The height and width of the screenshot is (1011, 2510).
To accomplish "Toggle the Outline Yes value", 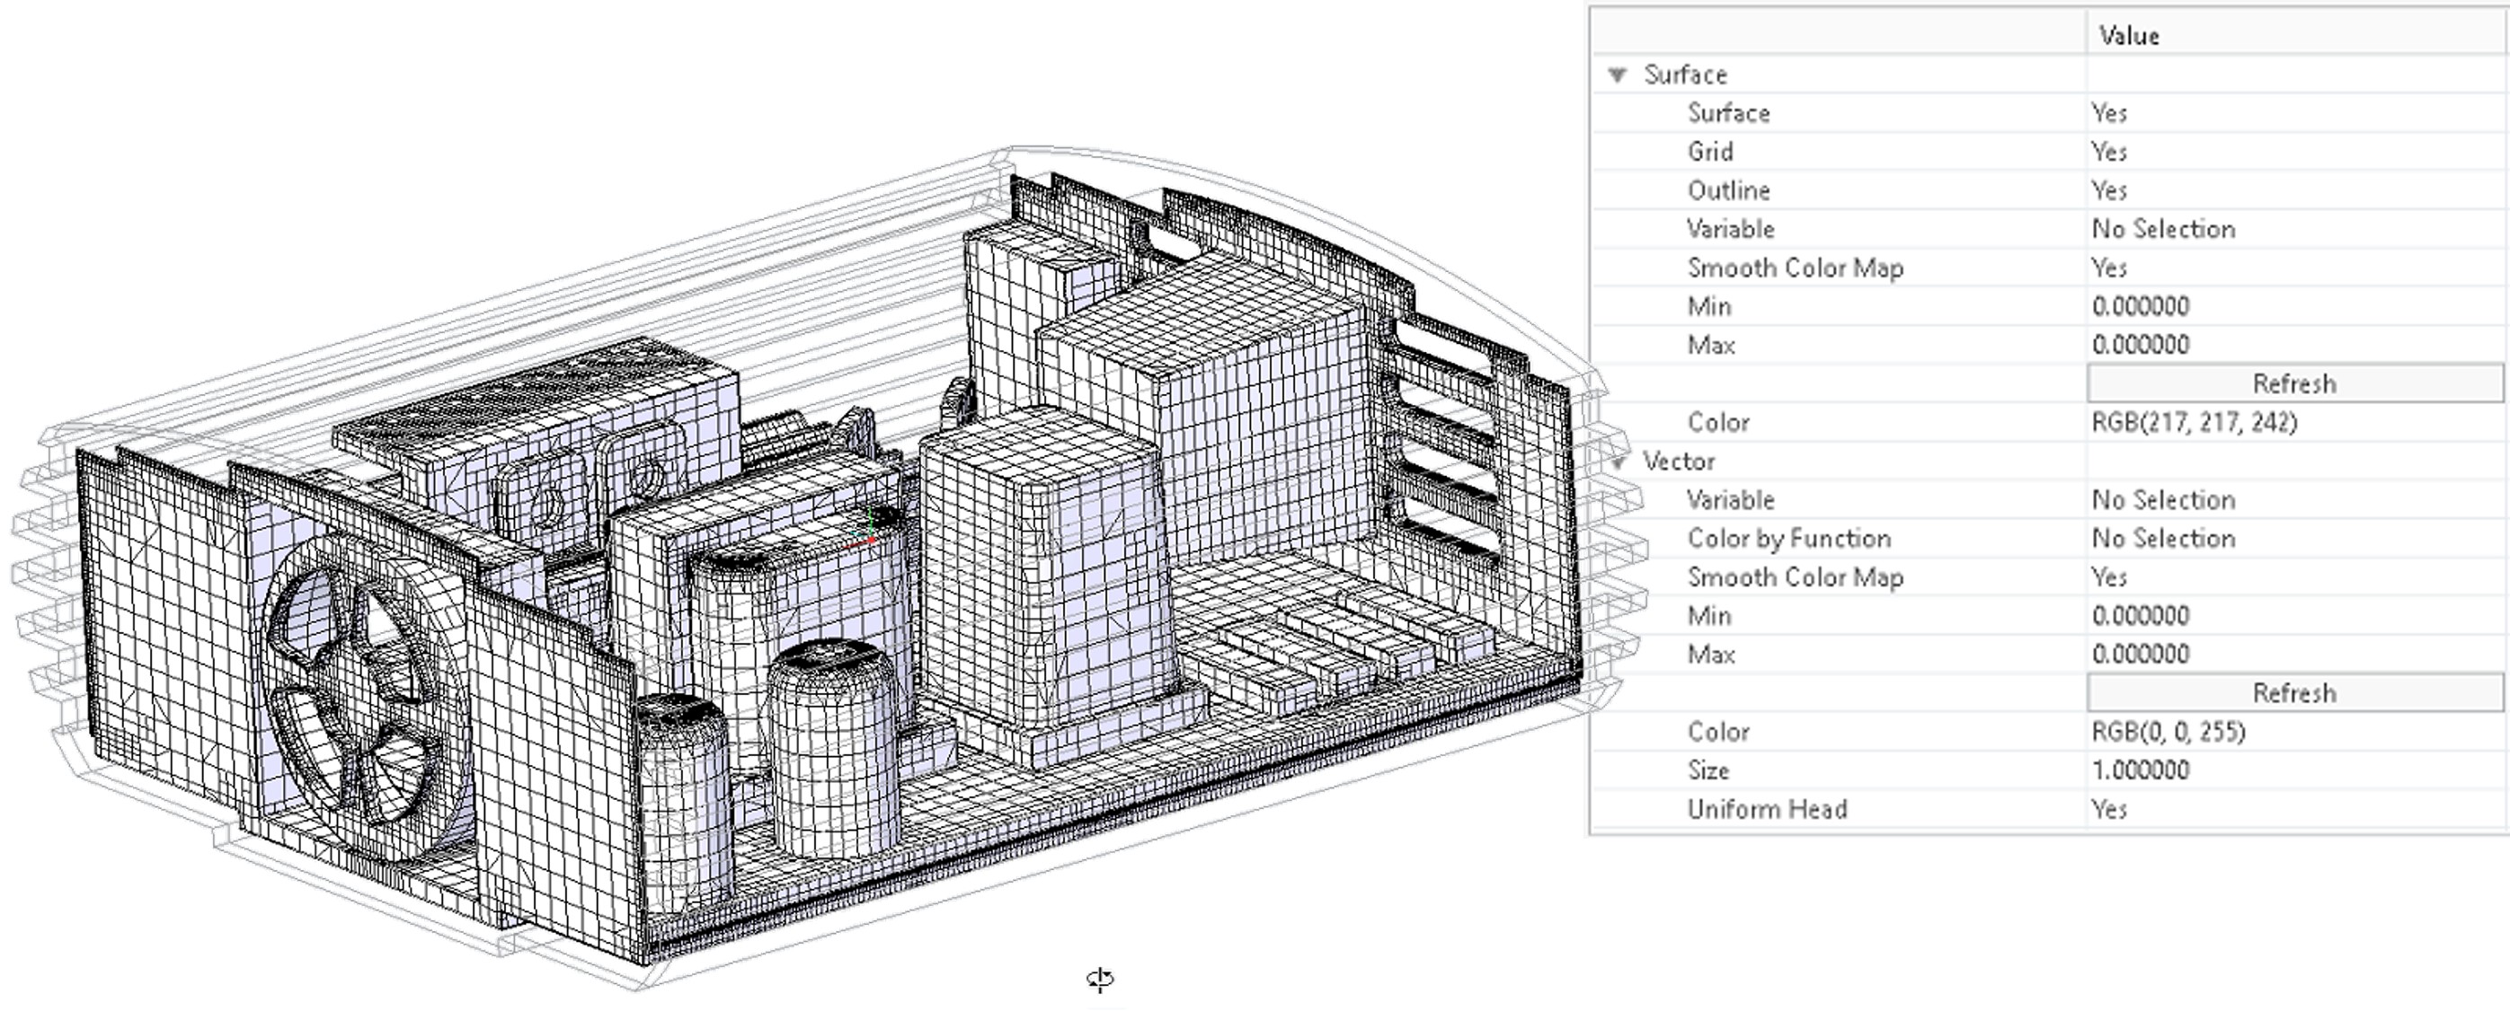I will click(2109, 190).
